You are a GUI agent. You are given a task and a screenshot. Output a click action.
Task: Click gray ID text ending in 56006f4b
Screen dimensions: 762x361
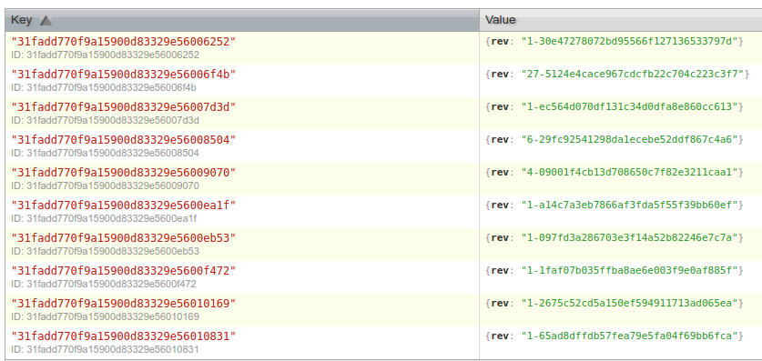point(104,88)
